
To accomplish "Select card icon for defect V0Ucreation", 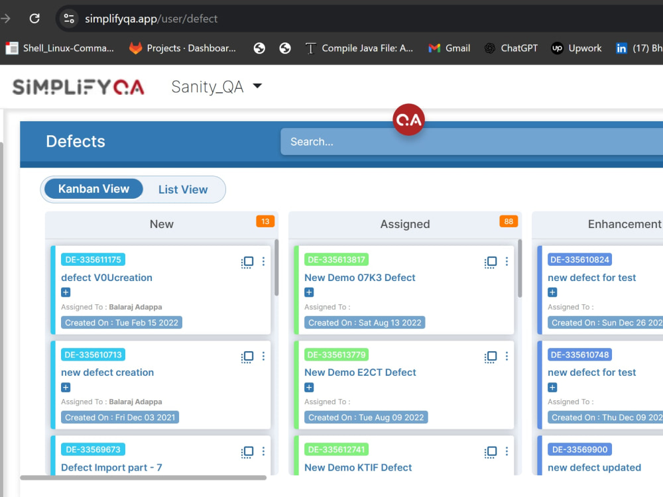I will 247,262.
